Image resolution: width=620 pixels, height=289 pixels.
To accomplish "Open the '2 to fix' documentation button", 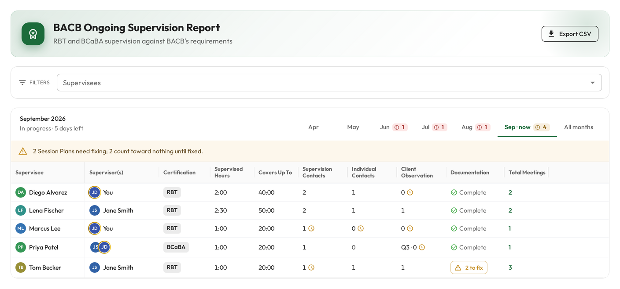I will point(469,267).
